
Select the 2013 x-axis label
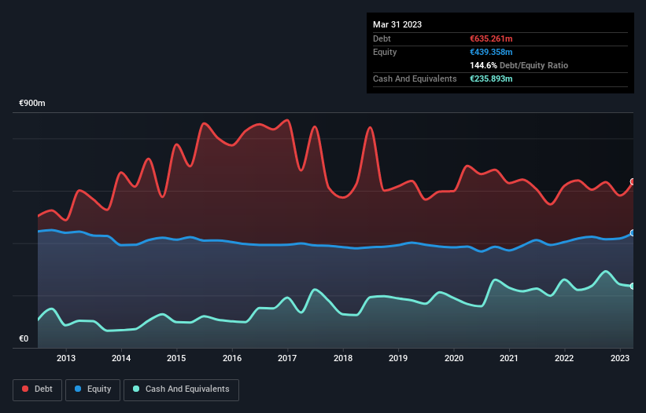coord(66,358)
